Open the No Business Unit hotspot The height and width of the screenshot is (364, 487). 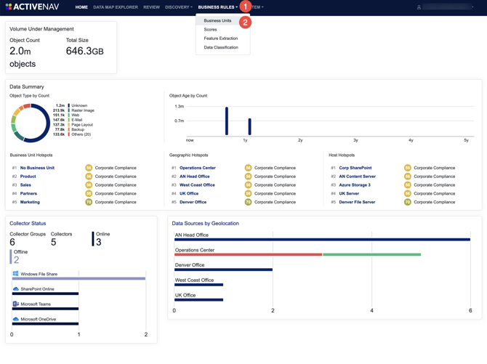coord(37,168)
